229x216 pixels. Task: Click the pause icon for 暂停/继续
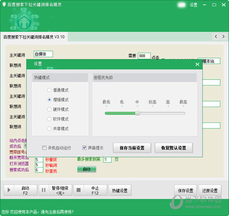click(44, 190)
